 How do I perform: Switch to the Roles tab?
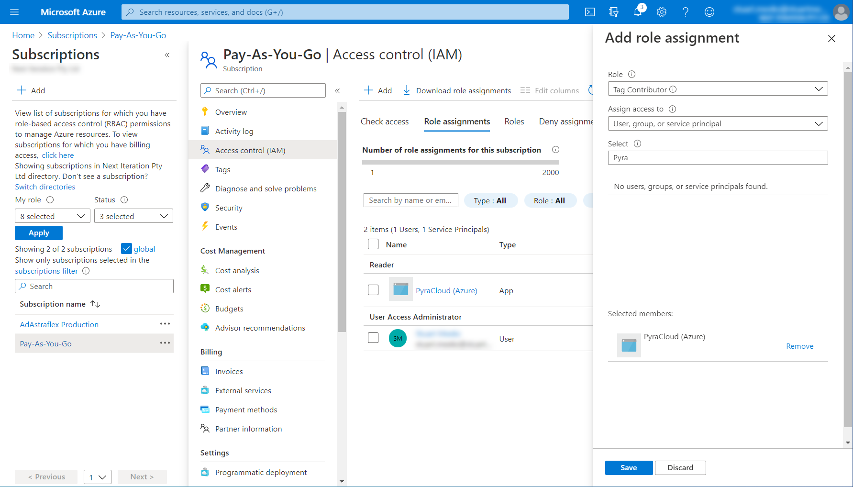[x=514, y=122]
